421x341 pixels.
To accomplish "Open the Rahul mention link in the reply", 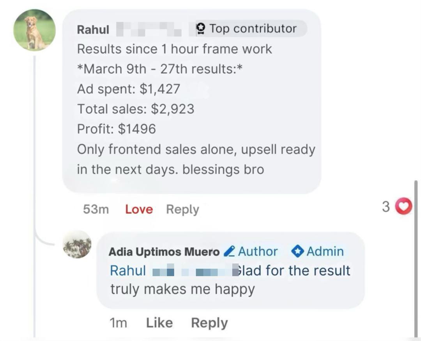I will tap(127, 270).
